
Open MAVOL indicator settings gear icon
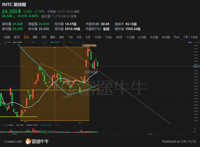[4, 125]
